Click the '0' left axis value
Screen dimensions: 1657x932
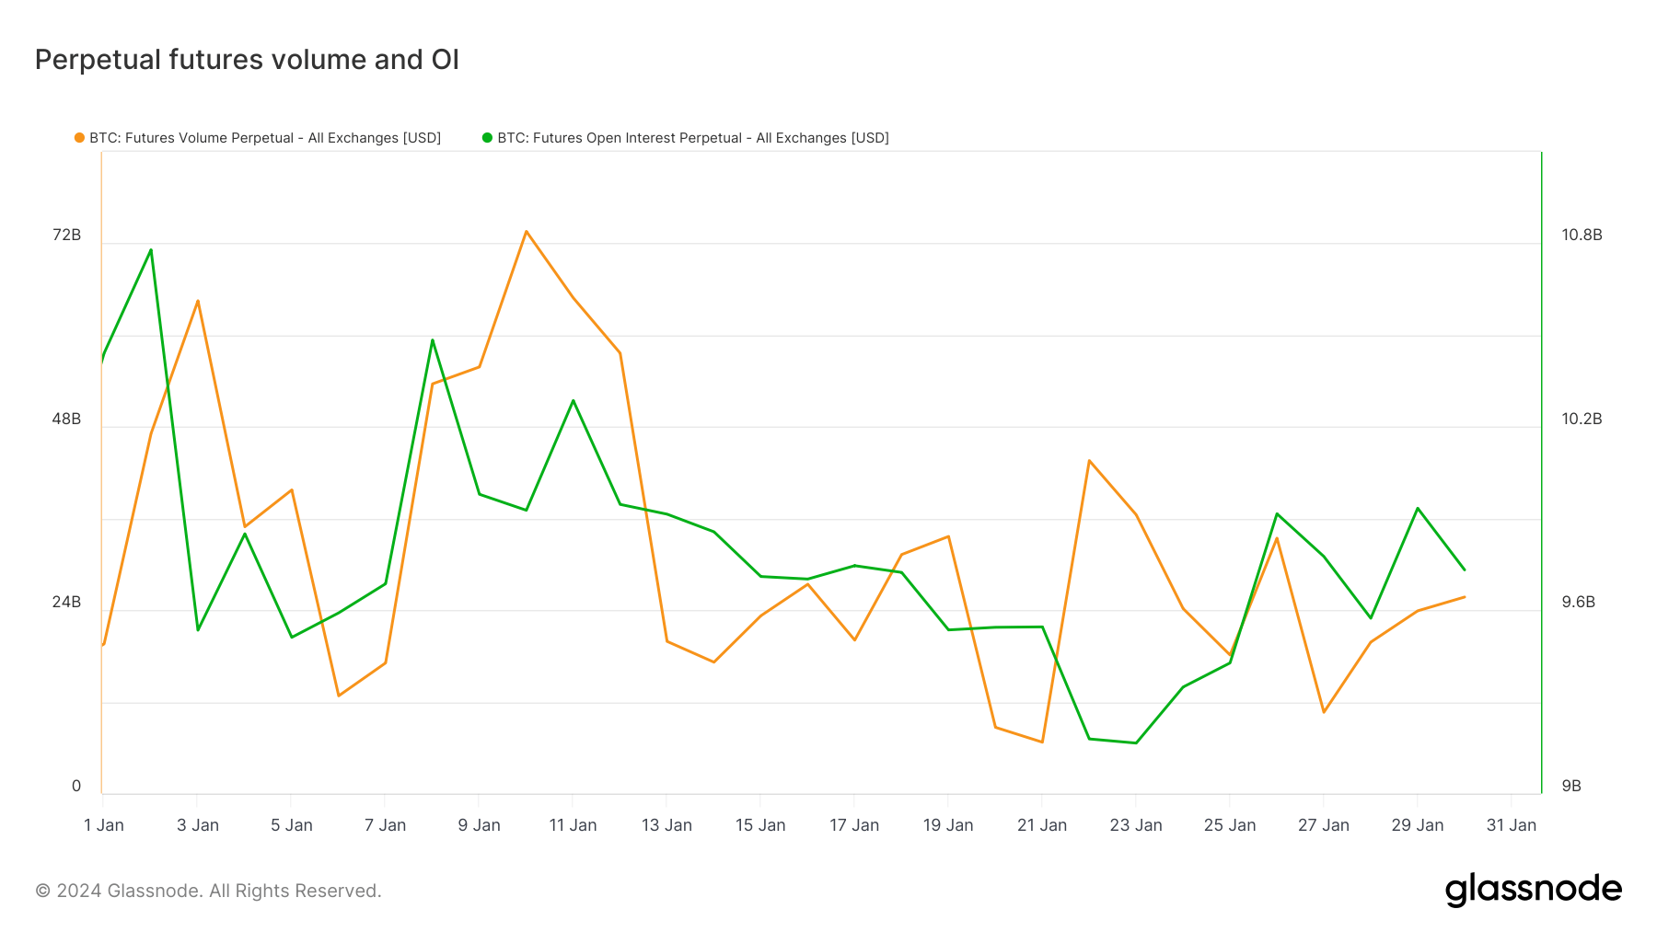[x=76, y=787]
